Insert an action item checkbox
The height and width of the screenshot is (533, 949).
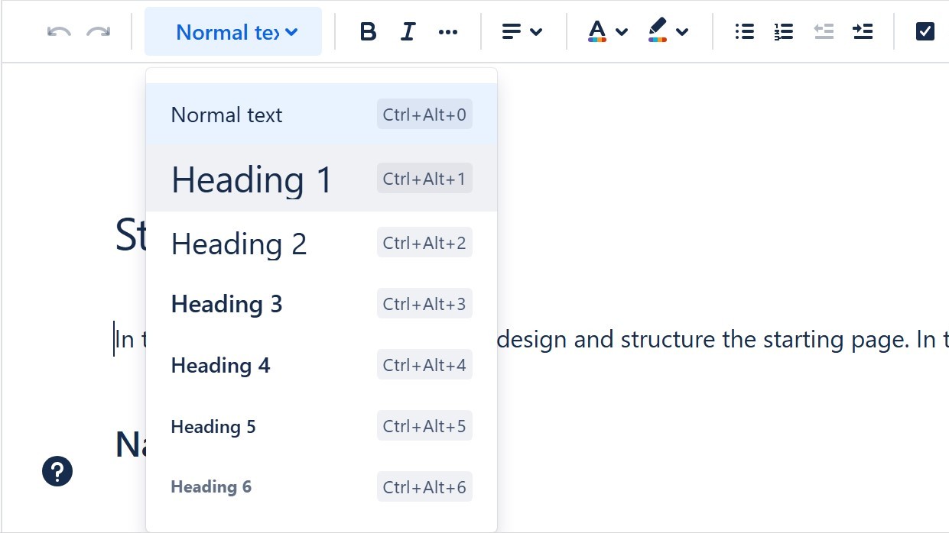click(925, 31)
